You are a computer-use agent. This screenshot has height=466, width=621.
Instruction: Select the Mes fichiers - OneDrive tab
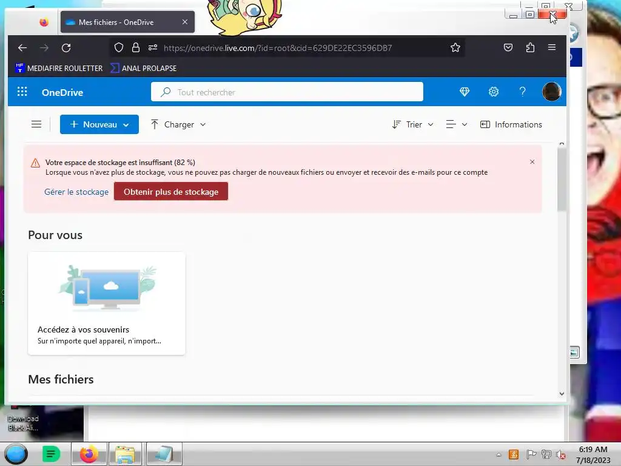click(127, 22)
